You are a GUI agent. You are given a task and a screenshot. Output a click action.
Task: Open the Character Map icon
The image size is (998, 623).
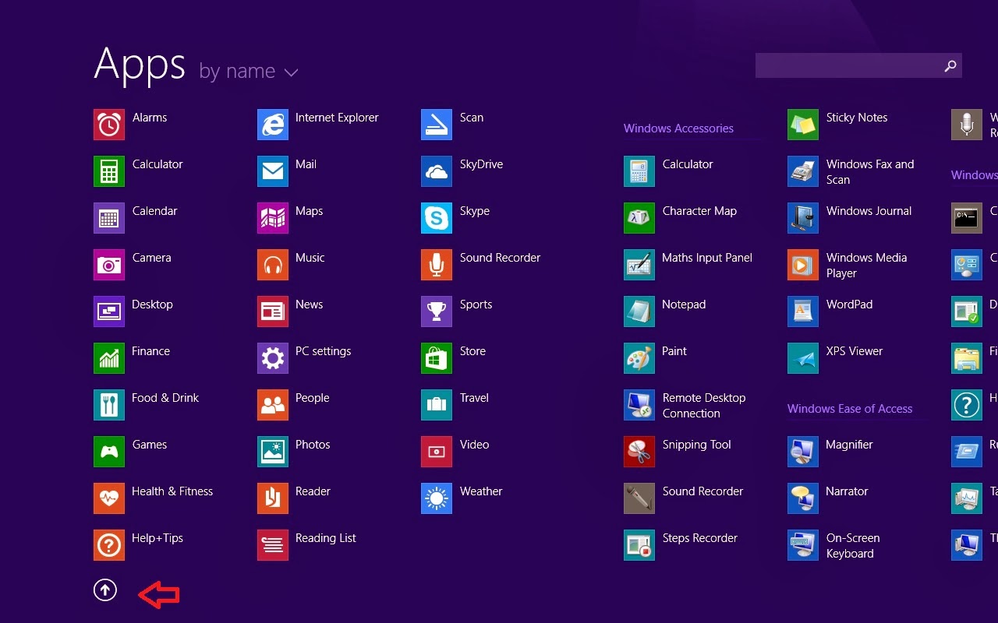tap(639, 218)
